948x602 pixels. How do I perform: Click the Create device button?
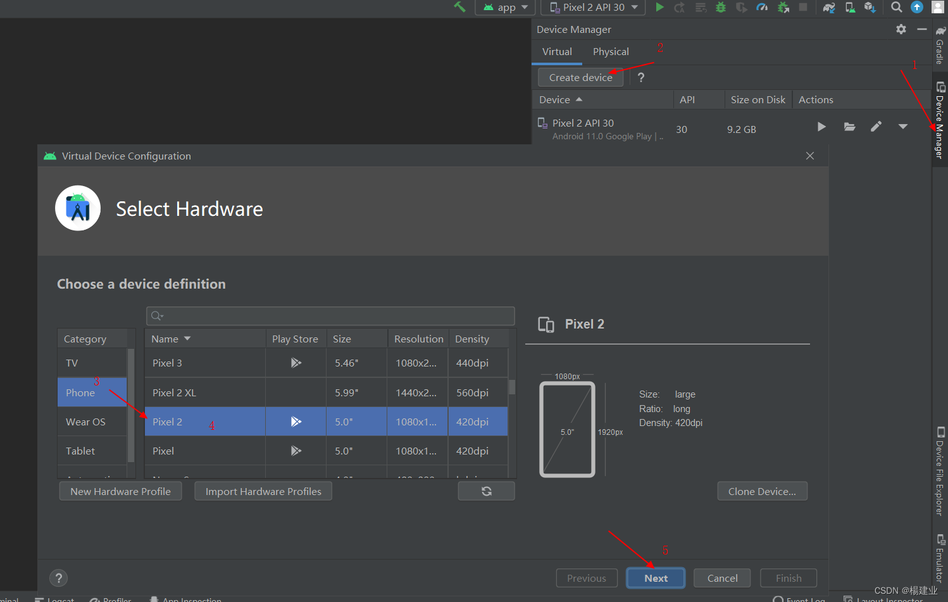click(580, 77)
